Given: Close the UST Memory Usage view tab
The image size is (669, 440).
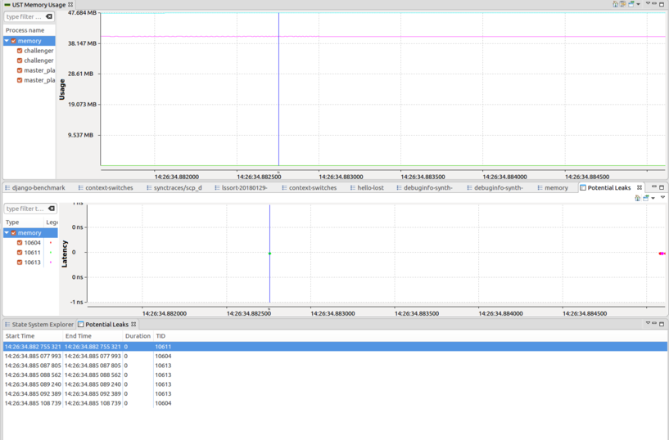Looking at the screenshot, I should pos(70,5).
